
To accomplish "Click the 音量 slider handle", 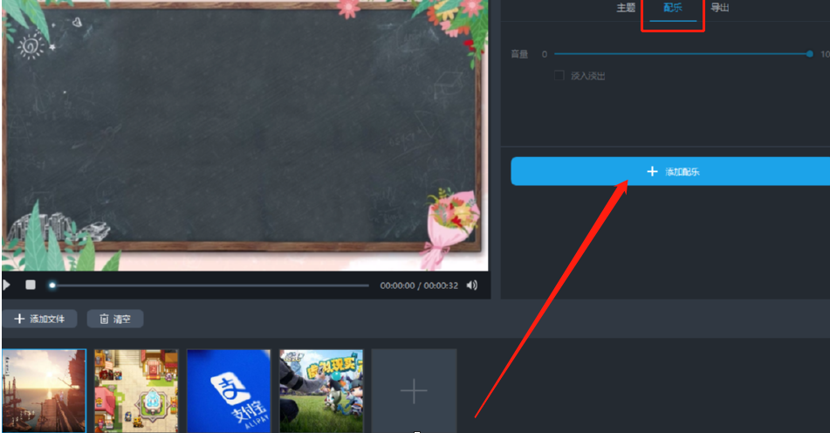I will (x=809, y=54).
